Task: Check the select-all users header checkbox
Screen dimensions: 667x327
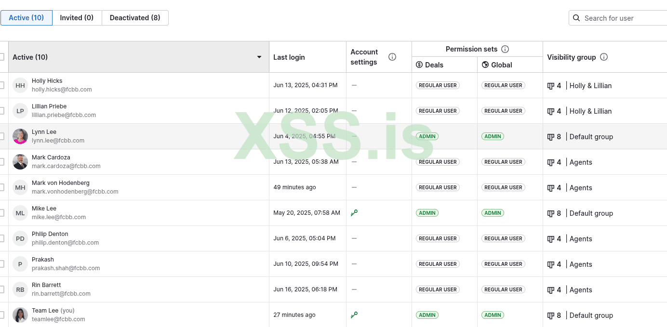Action: (2, 57)
